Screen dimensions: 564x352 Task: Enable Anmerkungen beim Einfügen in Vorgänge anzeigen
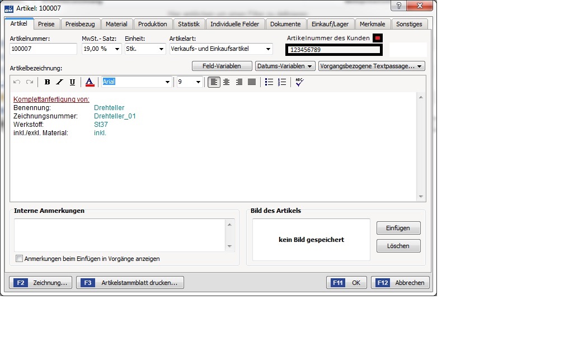click(20, 259)
